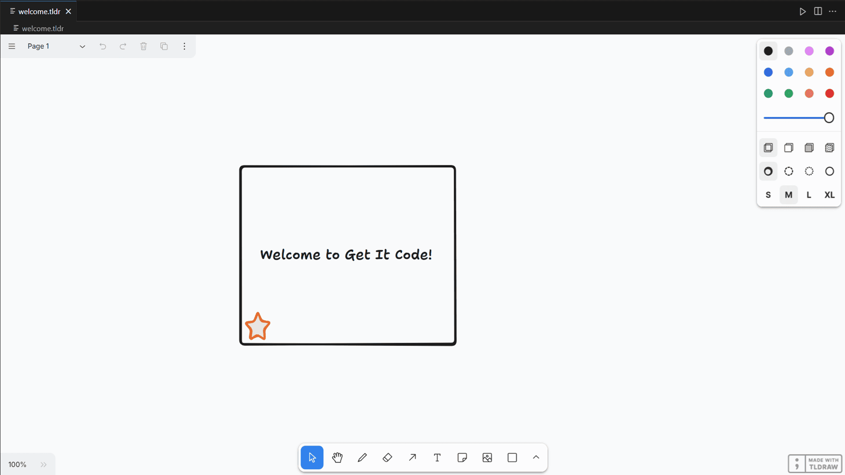Open the vertical dots more menu
Viewport: 845px width, 475px height.
pyautogui.click(x=184, y=46)
